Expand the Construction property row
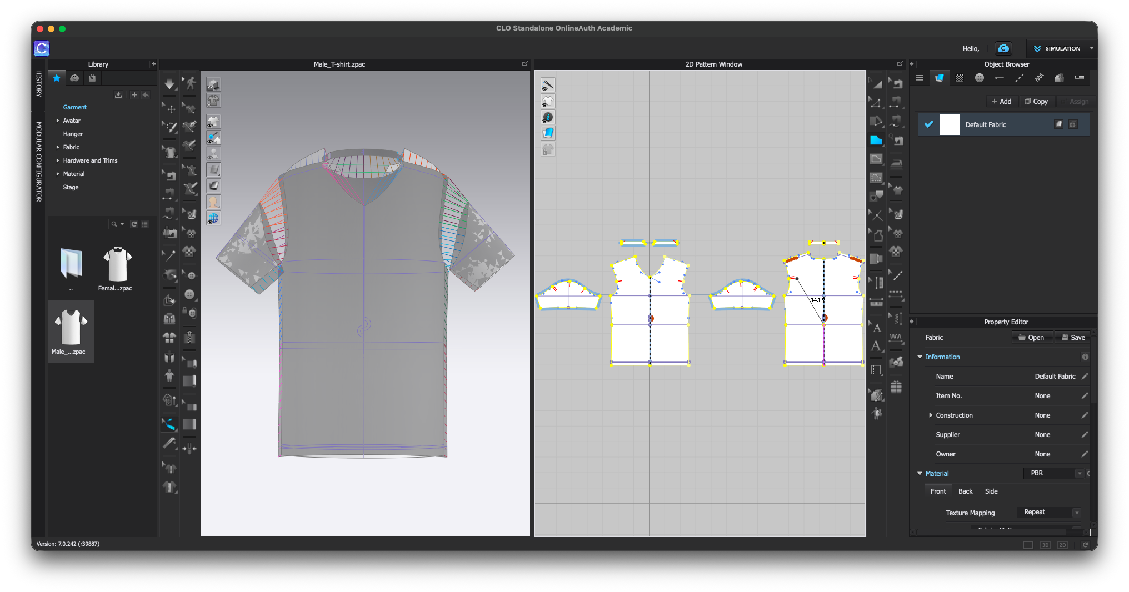Image resolution: width=1129 pixels, height=592 pixels. pos(931,415)
